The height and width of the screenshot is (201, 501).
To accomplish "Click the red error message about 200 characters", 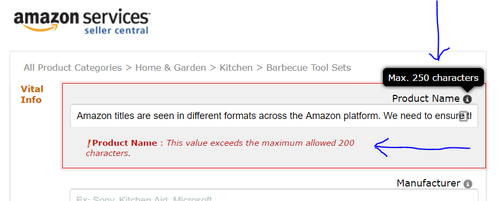I will [220, 148].
